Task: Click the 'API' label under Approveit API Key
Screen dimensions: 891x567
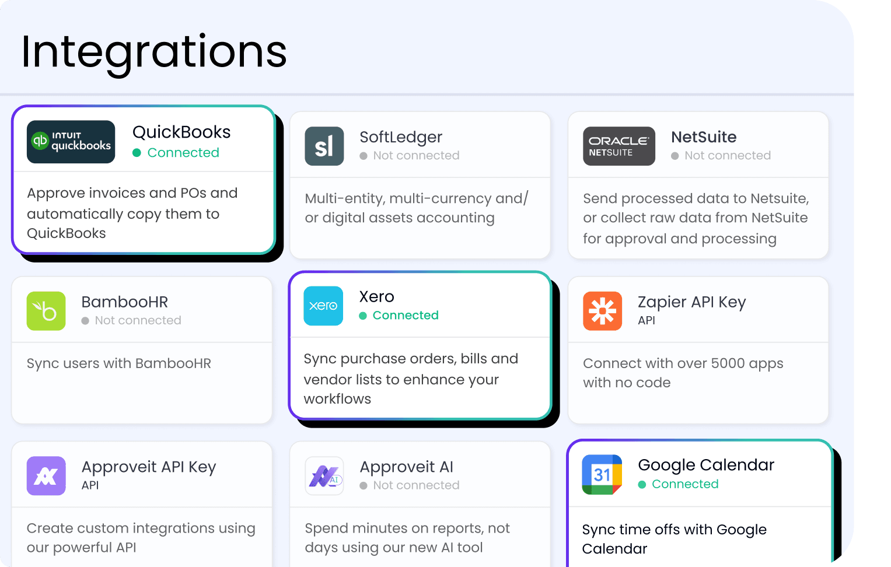Action: [x=90, y=485]
